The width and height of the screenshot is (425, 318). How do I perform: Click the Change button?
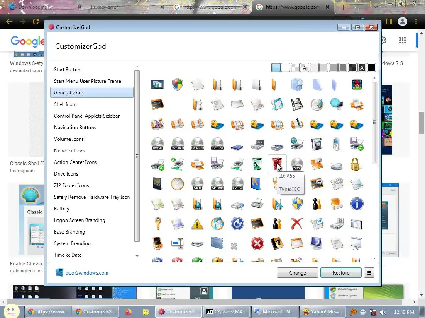pyautogui.click(x=297, y=273)
